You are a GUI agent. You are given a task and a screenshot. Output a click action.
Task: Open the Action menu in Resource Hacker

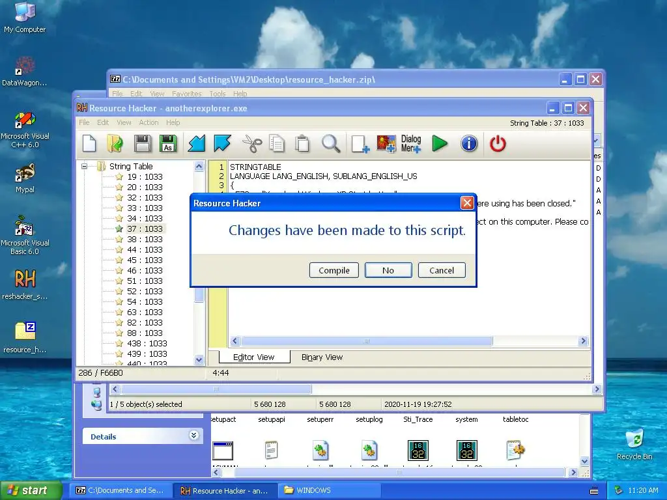point(149,122)
